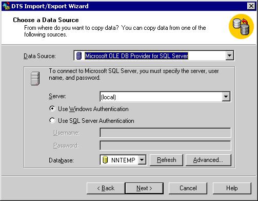Click the Database label
The width and height of the screenshot is (258, 201).
pyautogui.click(x=61, y=160)
